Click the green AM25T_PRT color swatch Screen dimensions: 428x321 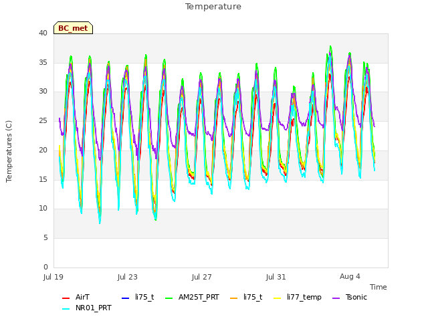tap(169, 298)
